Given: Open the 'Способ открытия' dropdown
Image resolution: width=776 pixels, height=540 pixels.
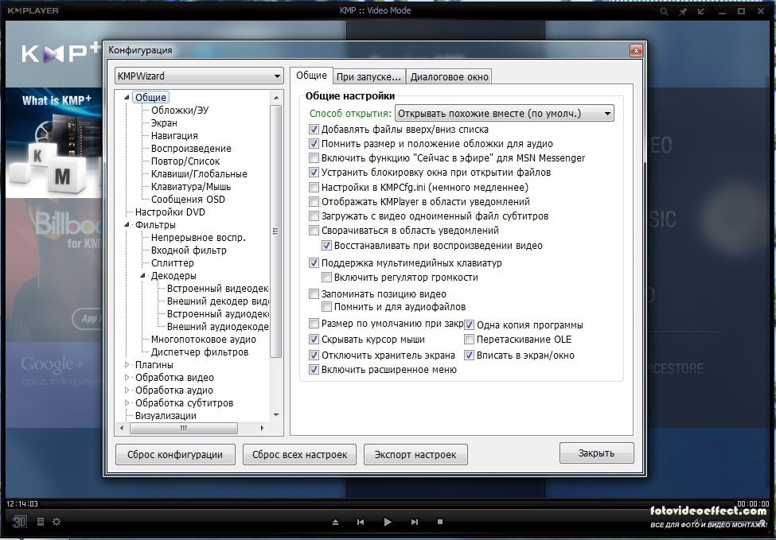Looking at the screenshot, I should [505, 113].
